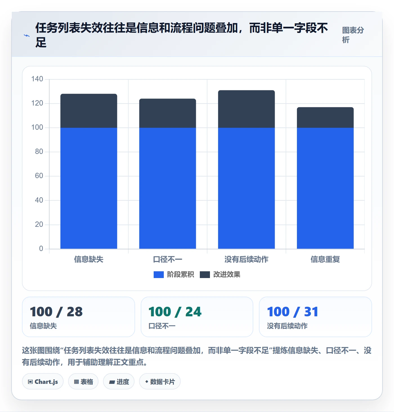
Task: Open the 100 / 31 没有后续动作 data card
Action: 315,317
